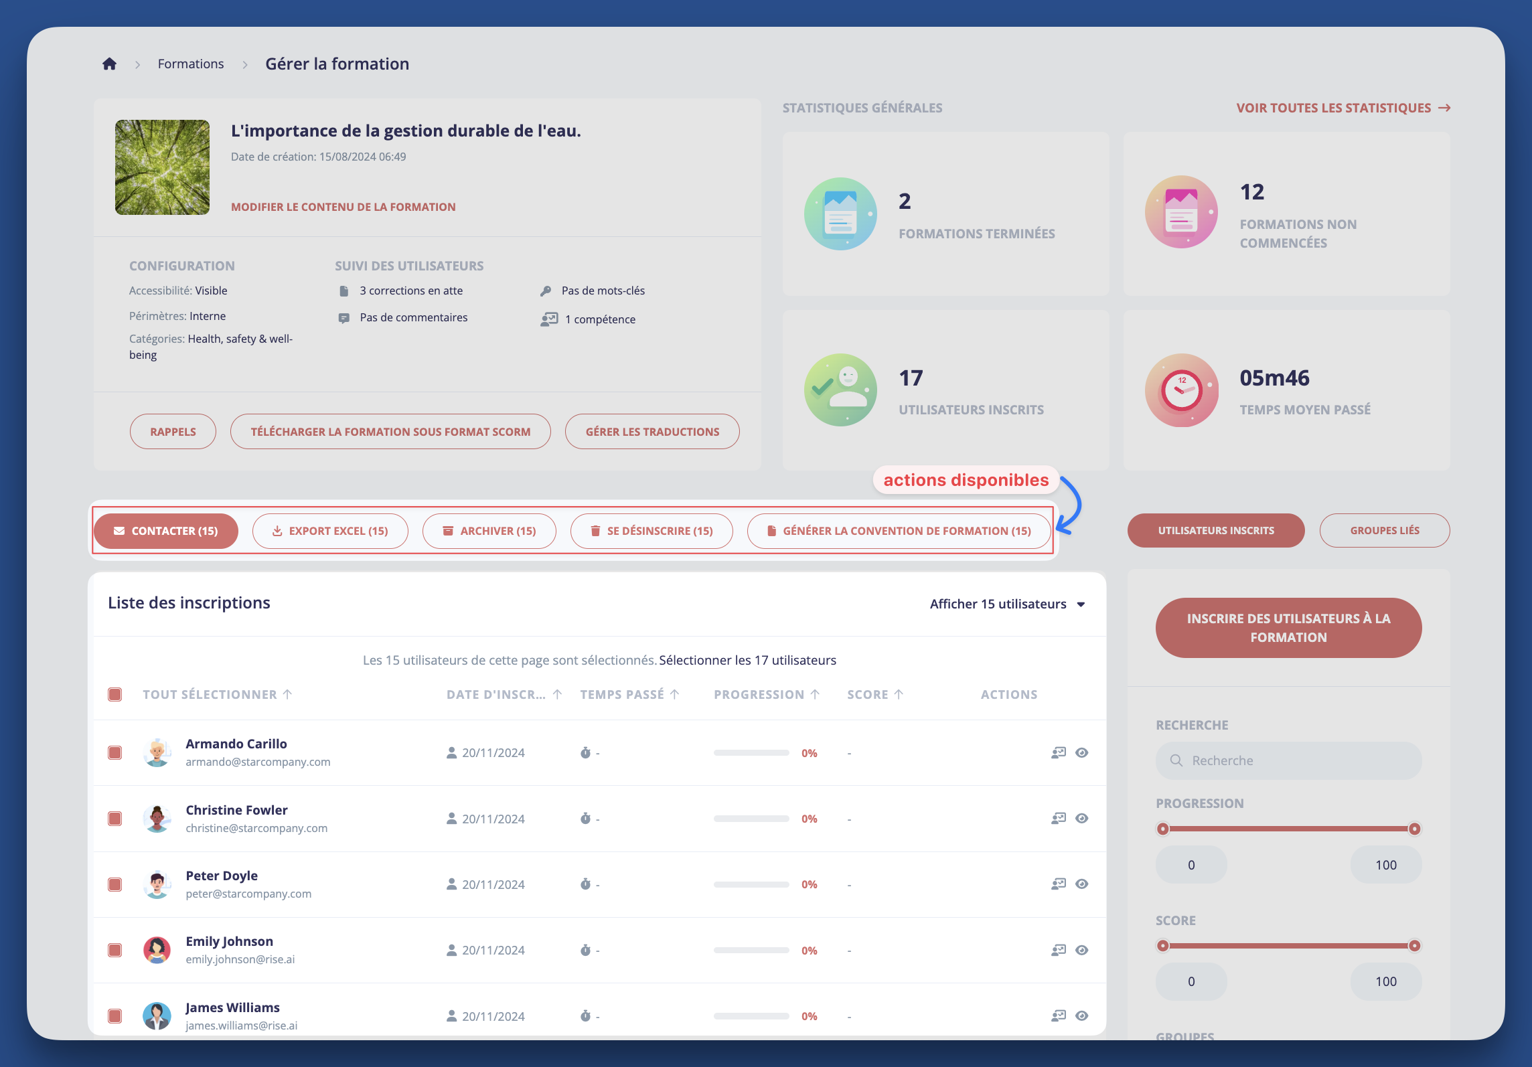Open statistics icon for Armando Carillo's row
1532x1067 pixels.
click(1058, 752)
